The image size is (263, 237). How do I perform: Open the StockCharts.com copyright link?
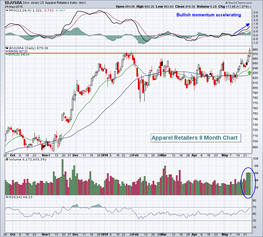(x=238, y=3)
